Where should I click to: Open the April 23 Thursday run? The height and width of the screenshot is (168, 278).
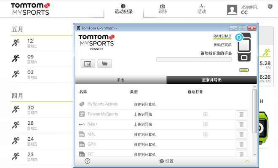tap(42, 157)
